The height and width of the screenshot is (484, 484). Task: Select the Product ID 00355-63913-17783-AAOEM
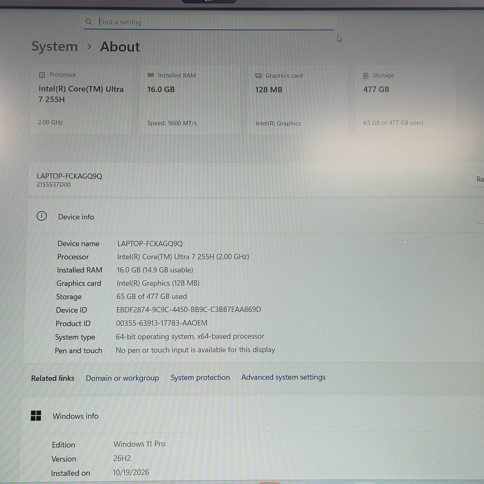[162, 323]
